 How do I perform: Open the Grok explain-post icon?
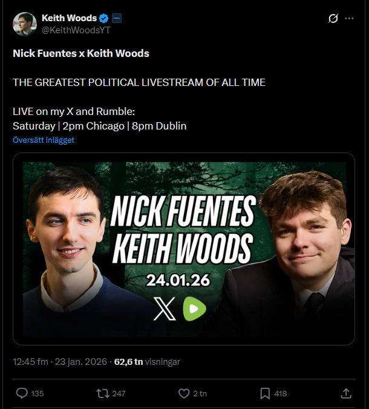pos(333,18)
